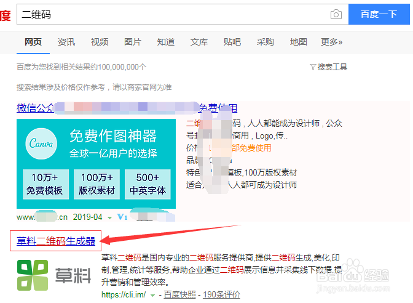Viewport: 413px width, 303px height.
Task: Open the https://cli.im/ URL
Action: (124, 294)
